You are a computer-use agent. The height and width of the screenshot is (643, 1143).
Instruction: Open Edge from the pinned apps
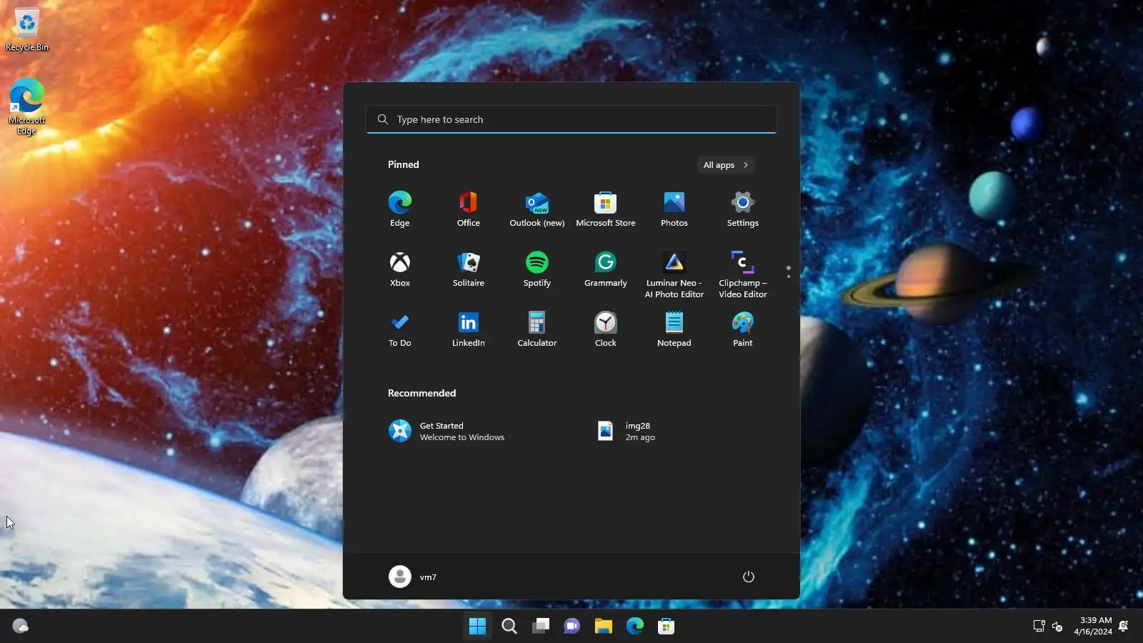pos(400,209)
